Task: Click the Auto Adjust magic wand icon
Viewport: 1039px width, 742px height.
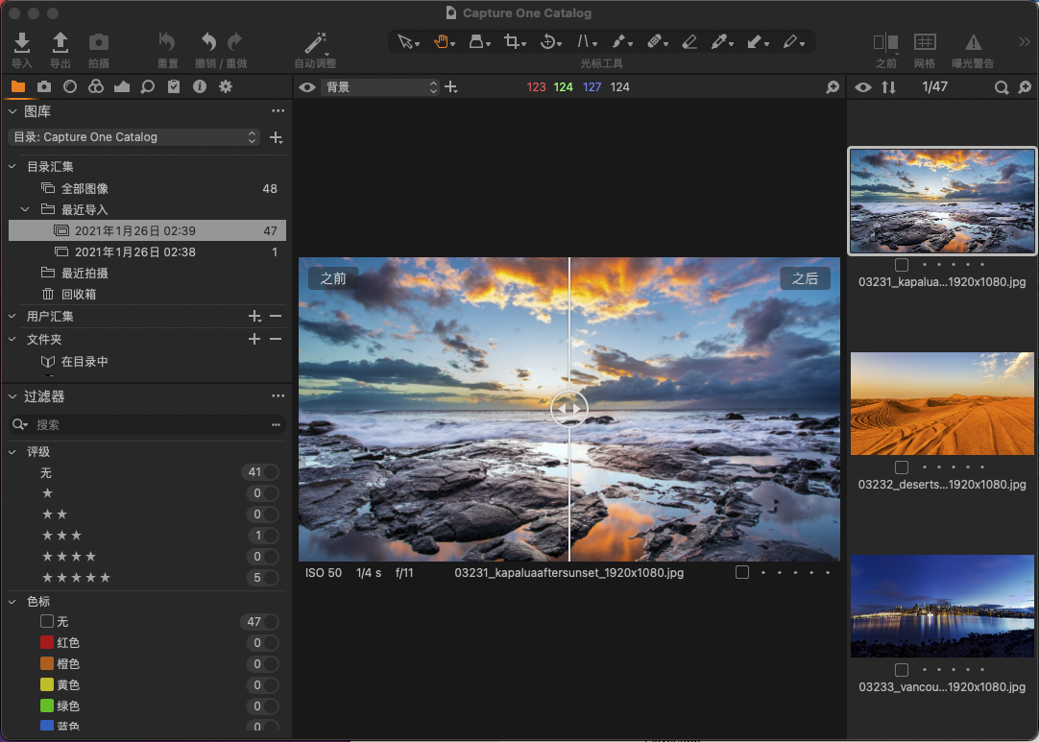Action: (314, 43)
